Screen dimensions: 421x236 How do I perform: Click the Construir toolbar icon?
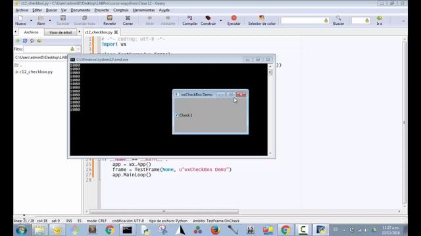point(208,18)
